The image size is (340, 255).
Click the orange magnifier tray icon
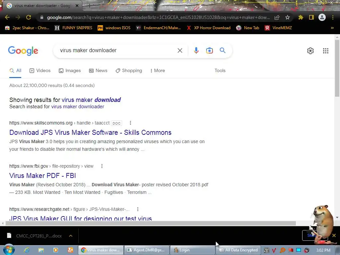click(x=283, y=250)
